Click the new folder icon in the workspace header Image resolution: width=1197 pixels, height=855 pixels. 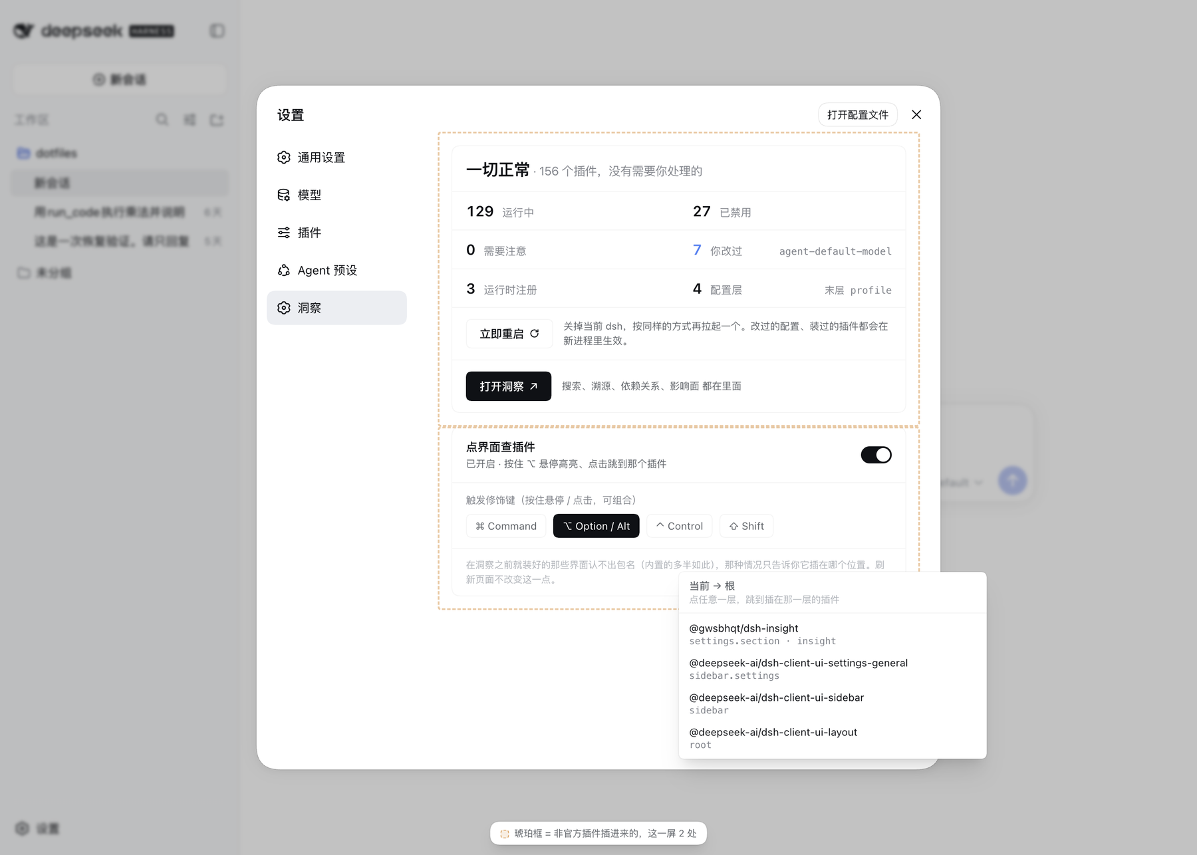pos(217,120)
